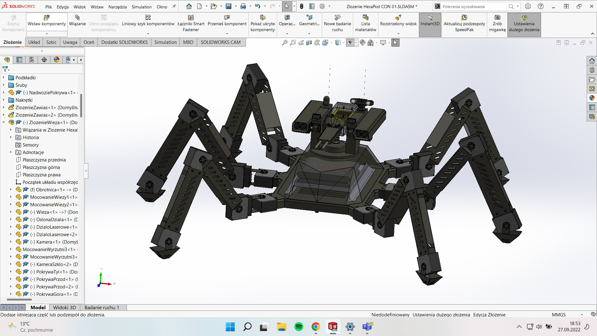Click Zoom to Fit magnifier icon
Viewport: 597px width, 336px height.
pos(285,43)
